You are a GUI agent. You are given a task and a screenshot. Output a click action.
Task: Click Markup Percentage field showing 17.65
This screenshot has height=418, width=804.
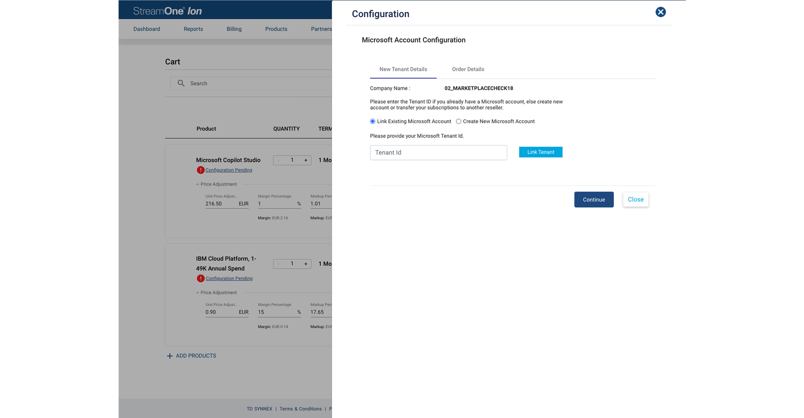click(x=321, y=312)
